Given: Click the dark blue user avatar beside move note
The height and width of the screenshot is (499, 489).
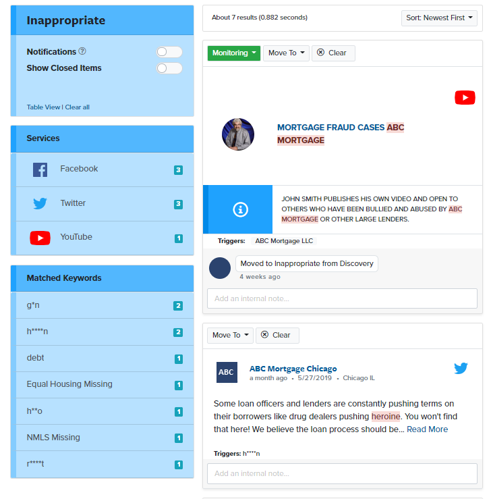Looking at the screenshot, I should click(x=220, y=268).
